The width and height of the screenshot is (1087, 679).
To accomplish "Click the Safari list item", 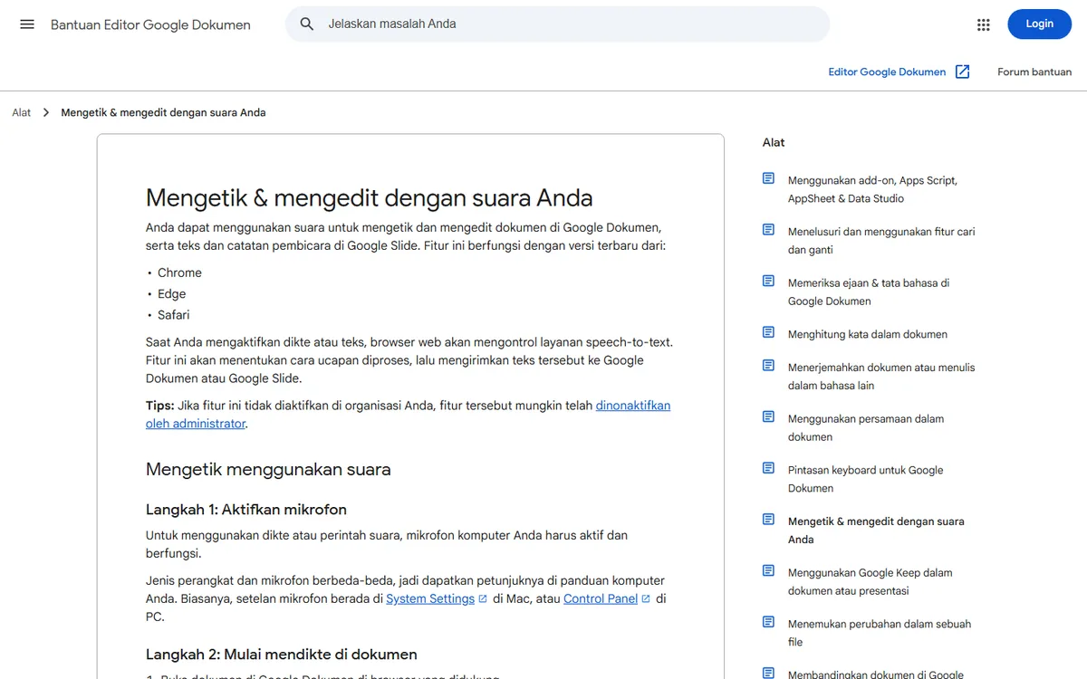I will (x=174, y=315).
